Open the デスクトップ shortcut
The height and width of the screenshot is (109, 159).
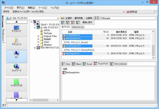(x=17, y=30)
